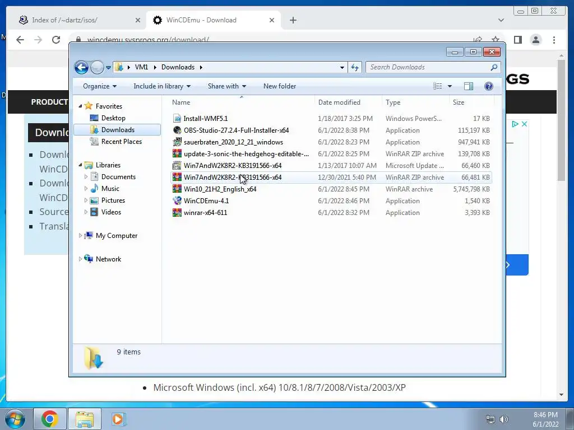
Task: Open the Organize menu
Action: [x=100, y=86]
